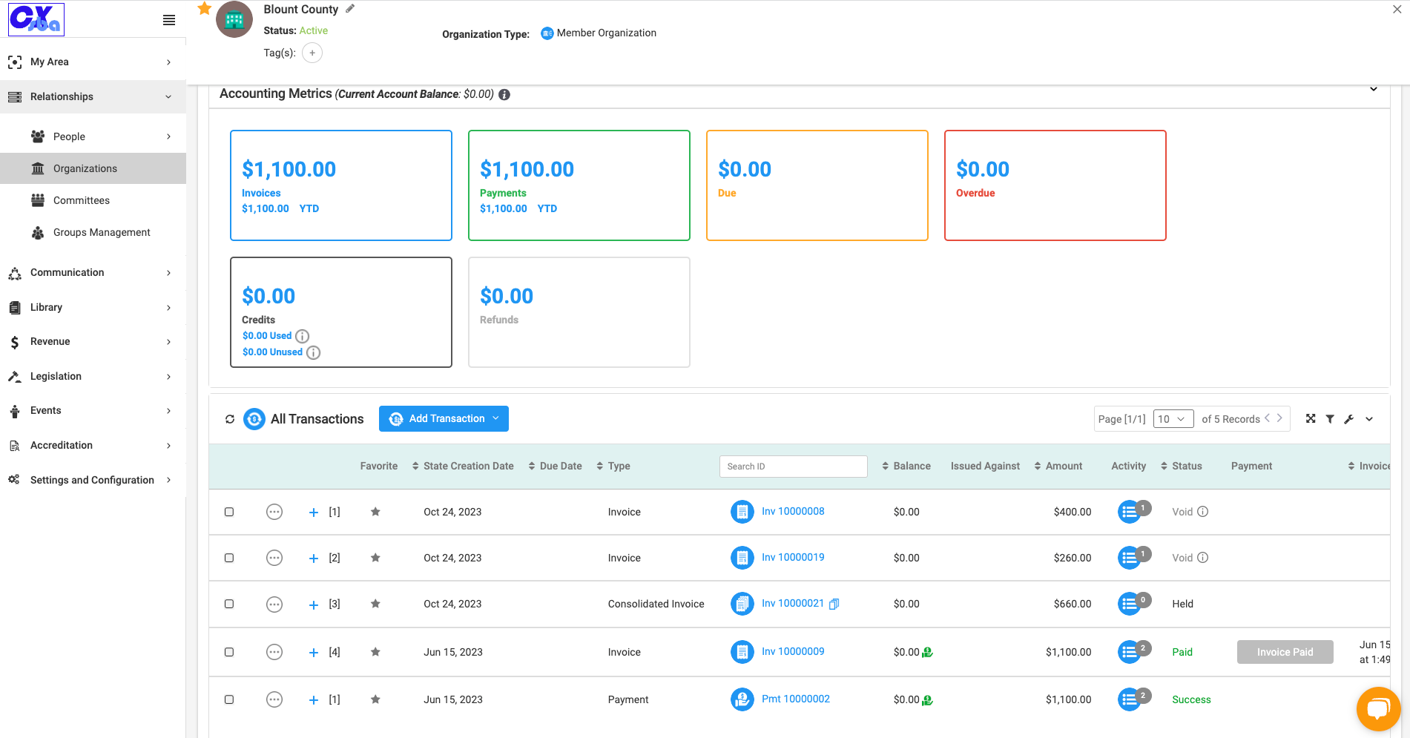
Task: Show info for Credits Used
Action: click(x=303, y=336)
